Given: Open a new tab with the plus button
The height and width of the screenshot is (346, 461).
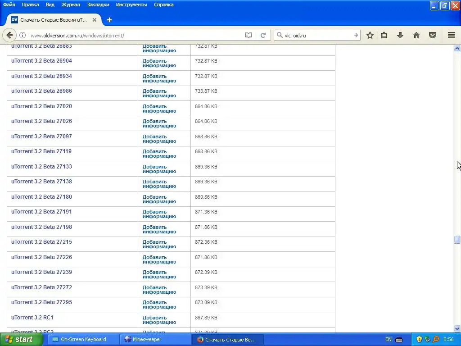Looking at the screenshot, I should (x=109, y=20).
